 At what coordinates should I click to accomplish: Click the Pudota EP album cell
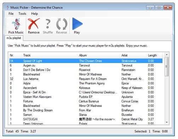tap(86, 97)
